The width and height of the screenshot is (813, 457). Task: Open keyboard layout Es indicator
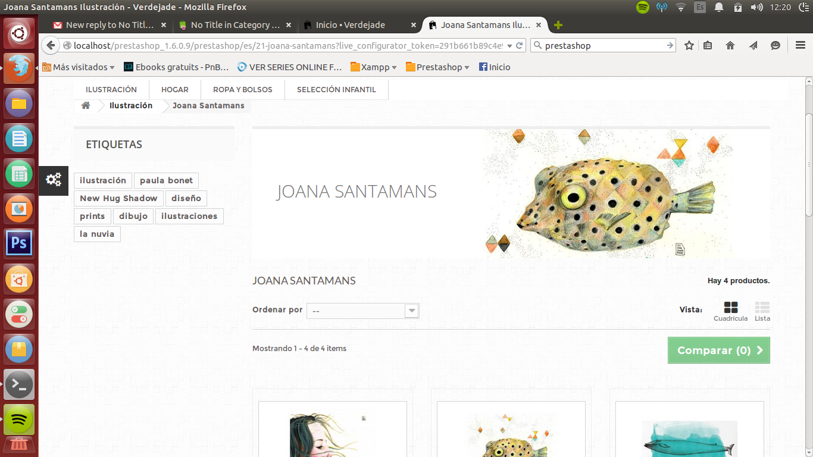point(700,7)
